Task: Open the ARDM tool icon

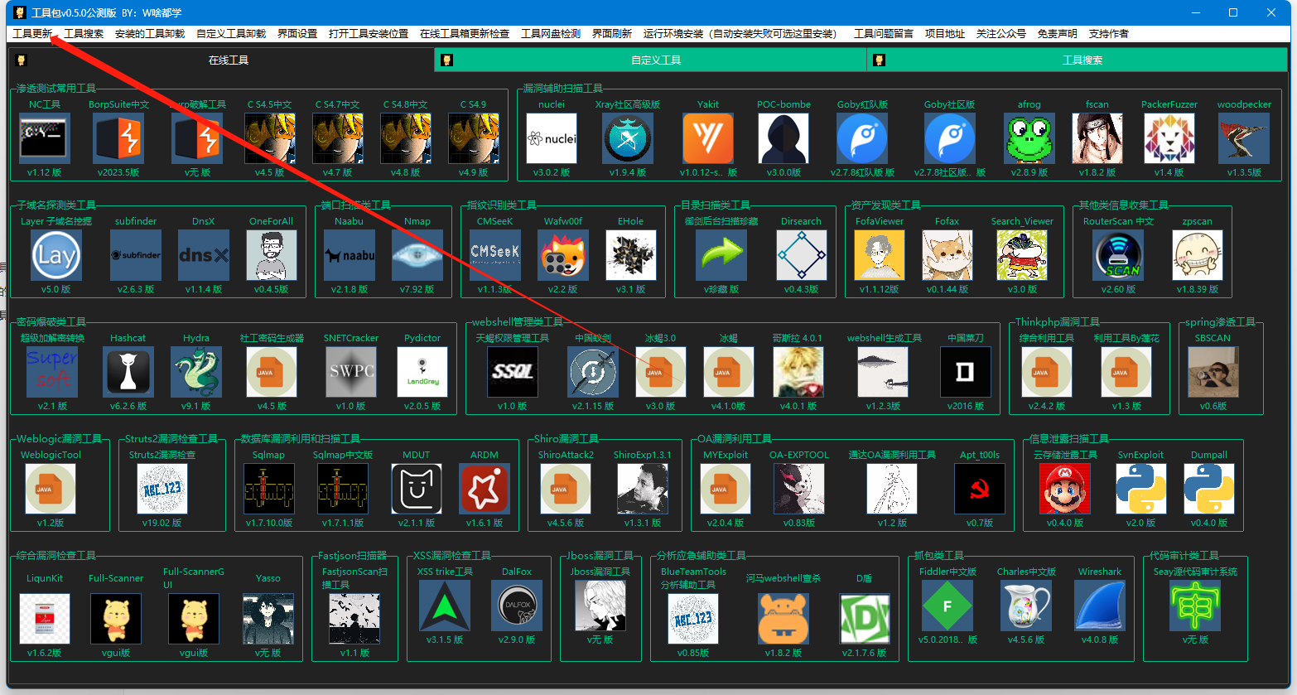Action: point(485,489)
